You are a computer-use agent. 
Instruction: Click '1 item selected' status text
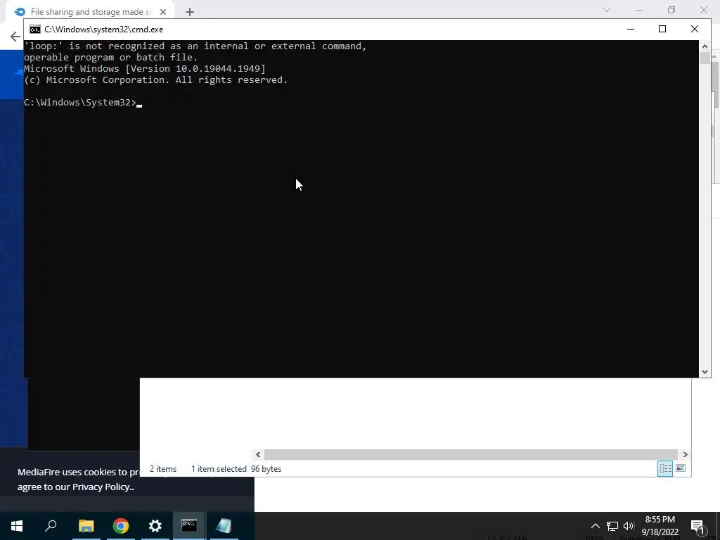(219, 469)
